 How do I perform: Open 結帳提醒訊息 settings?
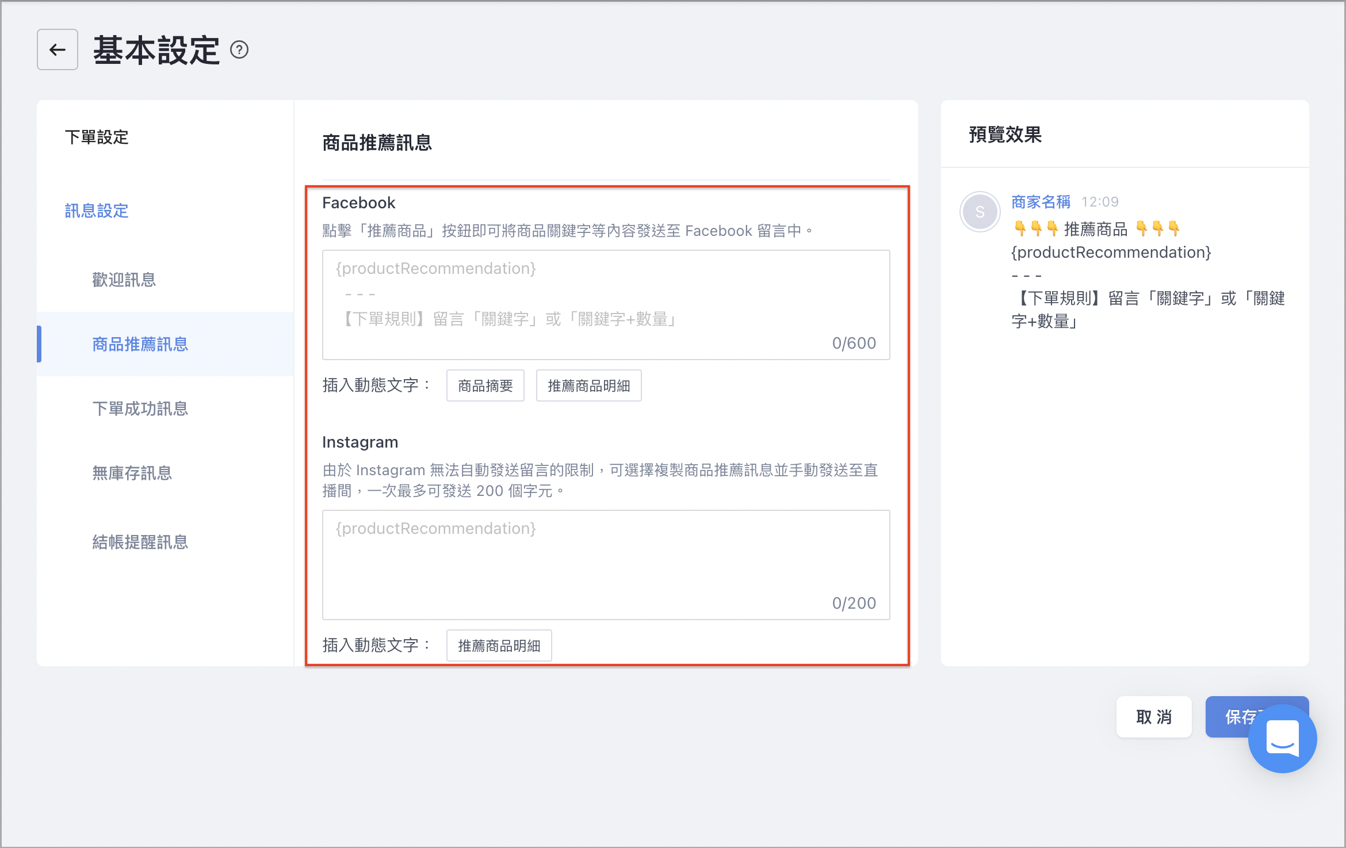(140, 543)
